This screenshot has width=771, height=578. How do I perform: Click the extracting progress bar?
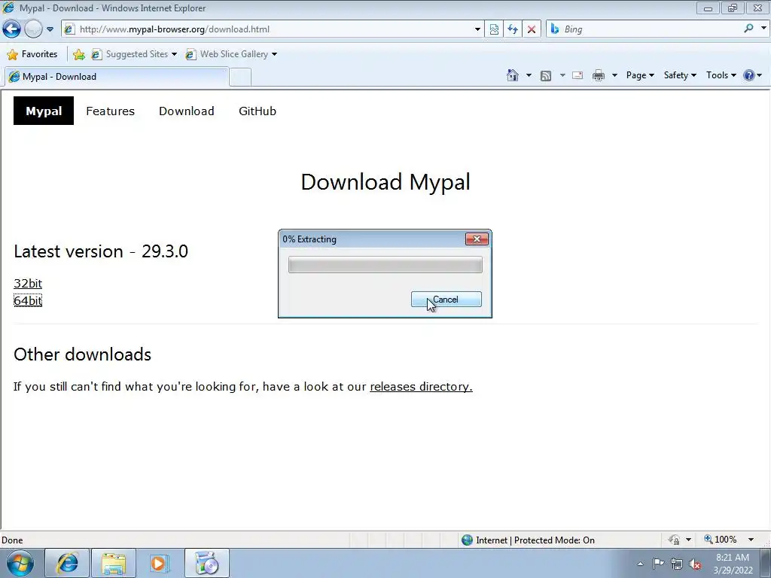coord(385,264)
